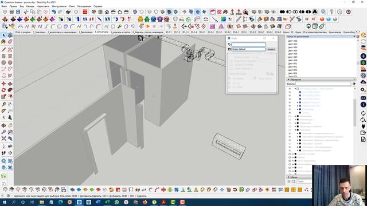This screenshot has height=206, width=367.
Task: Click the button beside Snap default
Action: 271,49
